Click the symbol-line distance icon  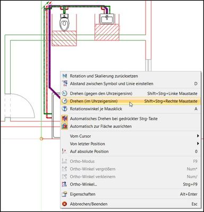tap(65, 84)
